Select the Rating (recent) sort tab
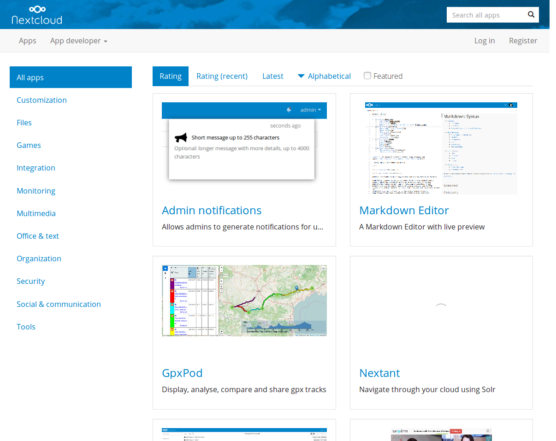Viewport: 556px width, 441px height. [x=222, y=76]
